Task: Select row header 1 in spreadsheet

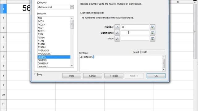Action: (3, 9)
